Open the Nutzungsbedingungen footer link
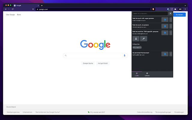192x120 pixels. (163, 112)
